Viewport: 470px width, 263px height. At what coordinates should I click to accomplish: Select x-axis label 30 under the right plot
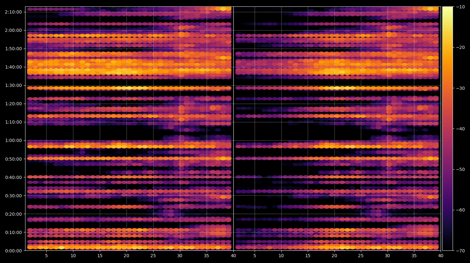tap(387, 256)
